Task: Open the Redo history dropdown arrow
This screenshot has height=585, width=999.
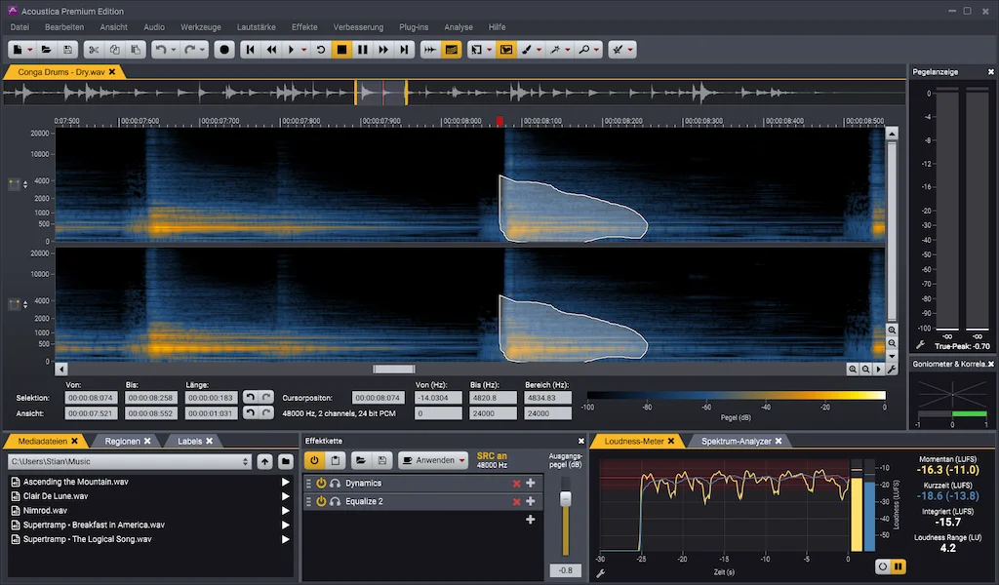Action: pyautogui.click(x=203, y=50)
